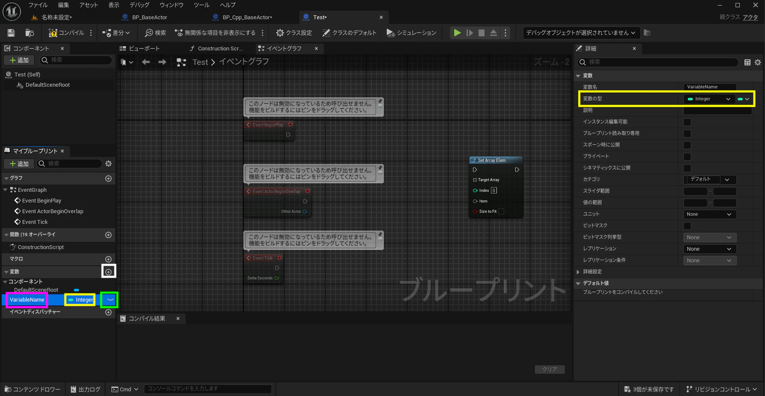Screen dimensions: 765x396
Task: Open Diff (差分) dropdown
Action: (x=116, y=33)
